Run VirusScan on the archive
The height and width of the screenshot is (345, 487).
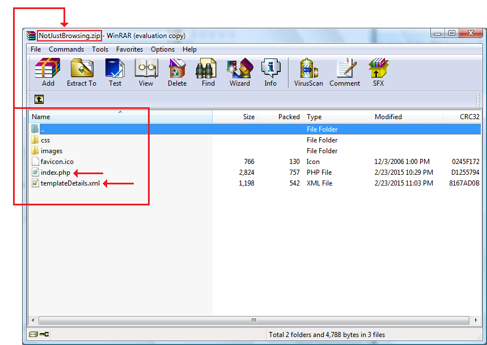pos(308,72)
